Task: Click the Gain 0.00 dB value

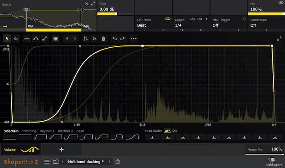Action: (107, 9)
